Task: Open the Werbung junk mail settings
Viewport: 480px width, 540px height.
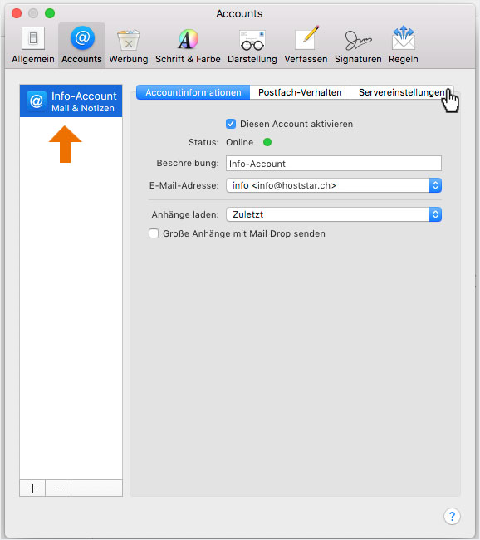Action: pos(129,45)
